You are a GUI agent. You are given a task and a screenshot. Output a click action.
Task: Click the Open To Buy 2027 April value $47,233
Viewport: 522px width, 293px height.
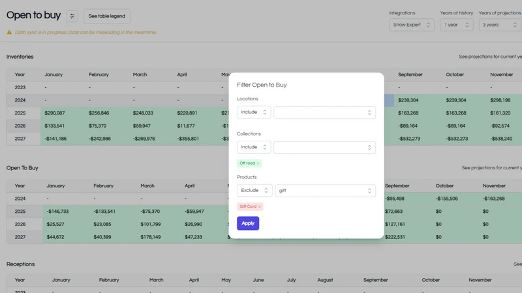point(193,237)
